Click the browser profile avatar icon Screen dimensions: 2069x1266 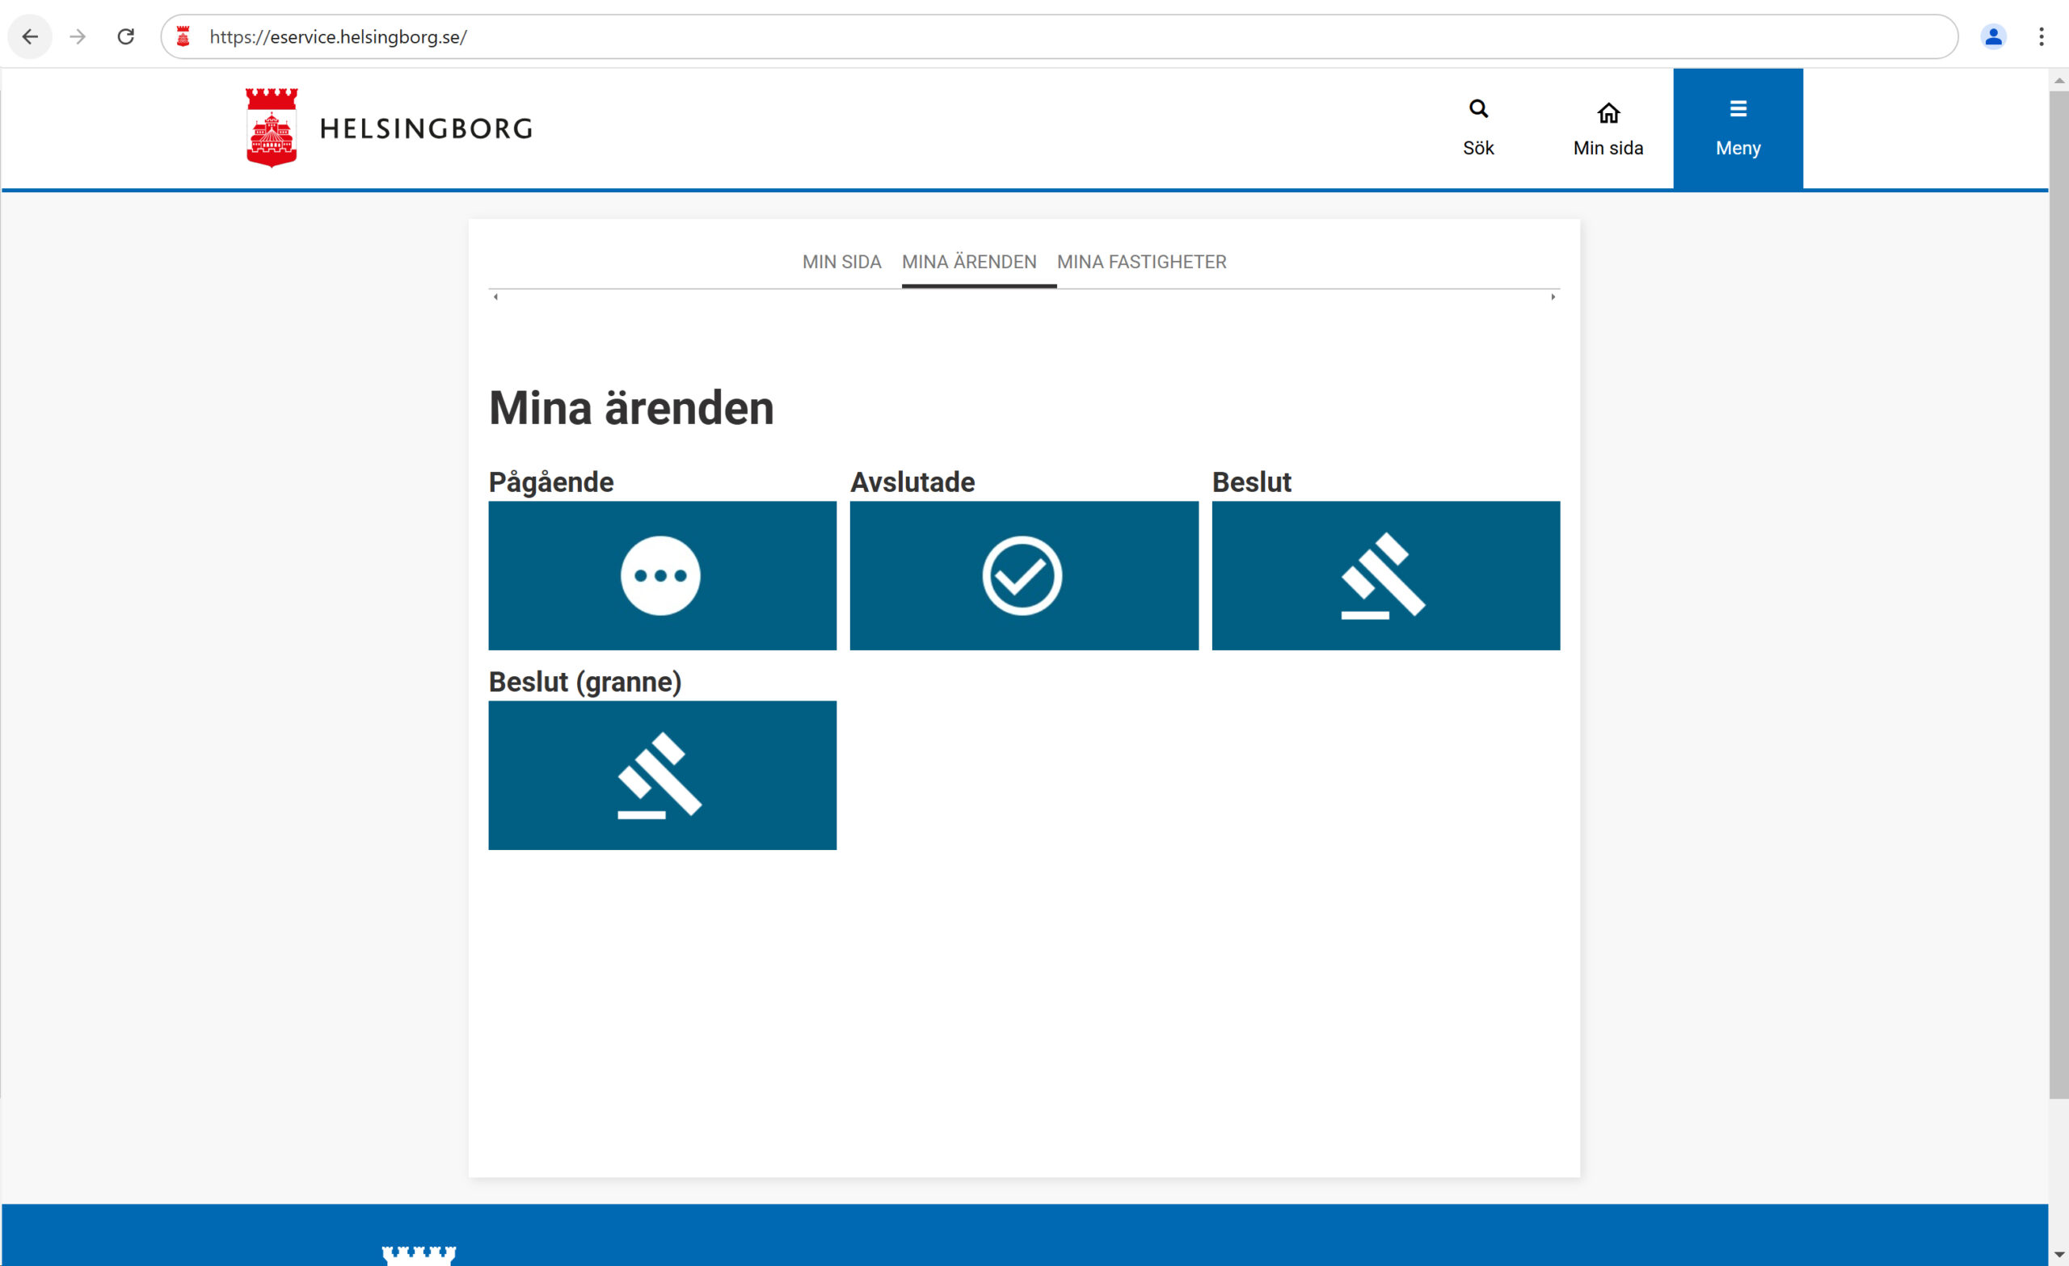click(x=1991, y=37)
